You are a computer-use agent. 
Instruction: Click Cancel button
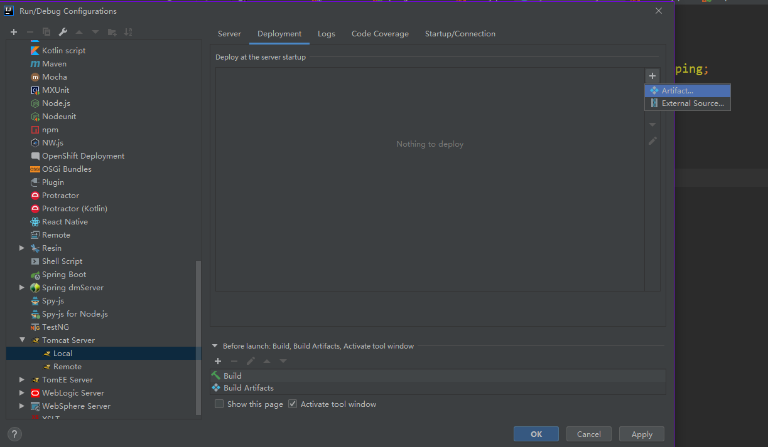point(589,434)
